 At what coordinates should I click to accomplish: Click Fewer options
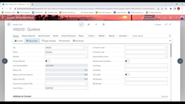pos(138,36)
